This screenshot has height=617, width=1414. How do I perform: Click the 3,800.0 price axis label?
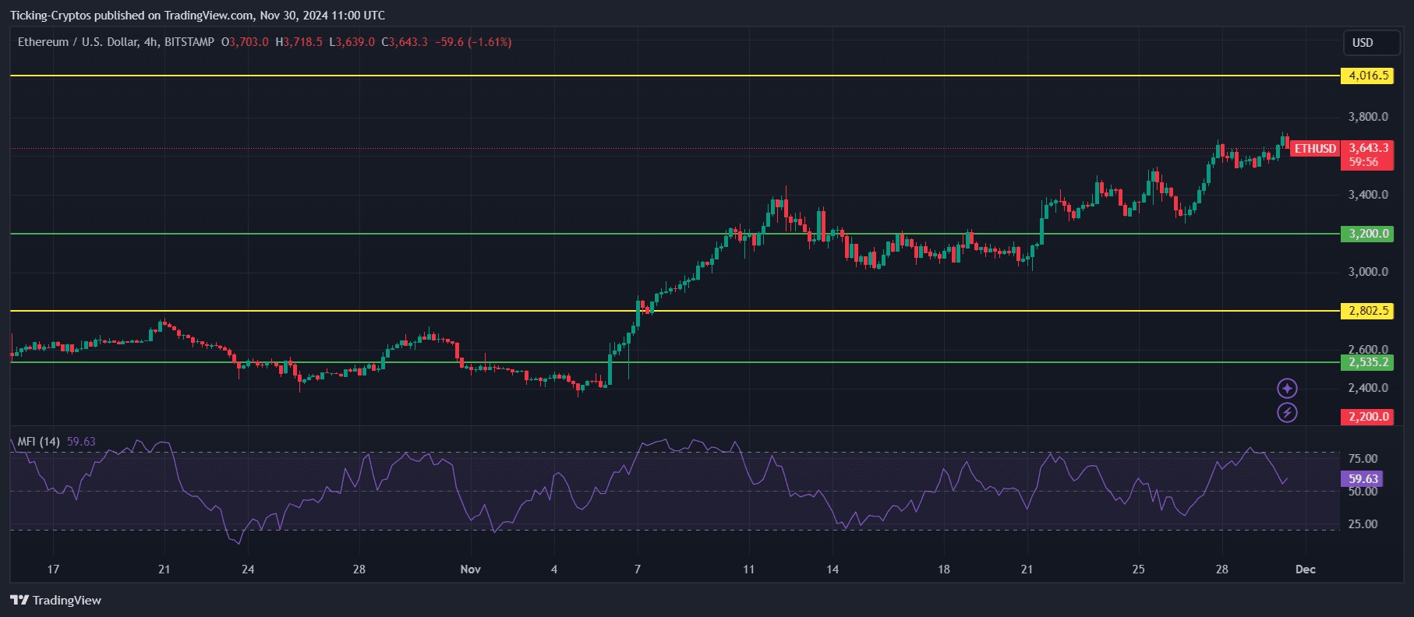point(1368,117)
